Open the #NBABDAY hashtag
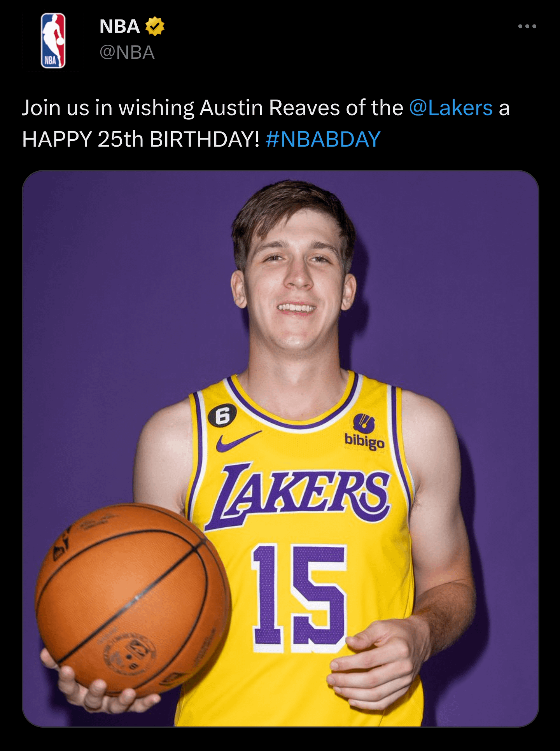 pos(323,139)
